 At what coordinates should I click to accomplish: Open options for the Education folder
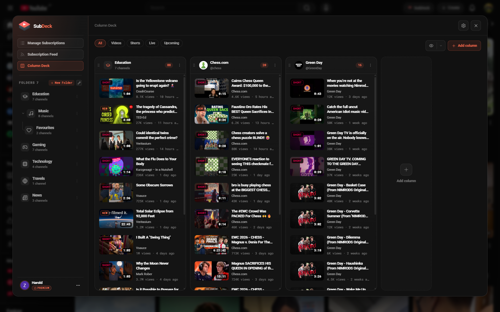tap(77, 97)
